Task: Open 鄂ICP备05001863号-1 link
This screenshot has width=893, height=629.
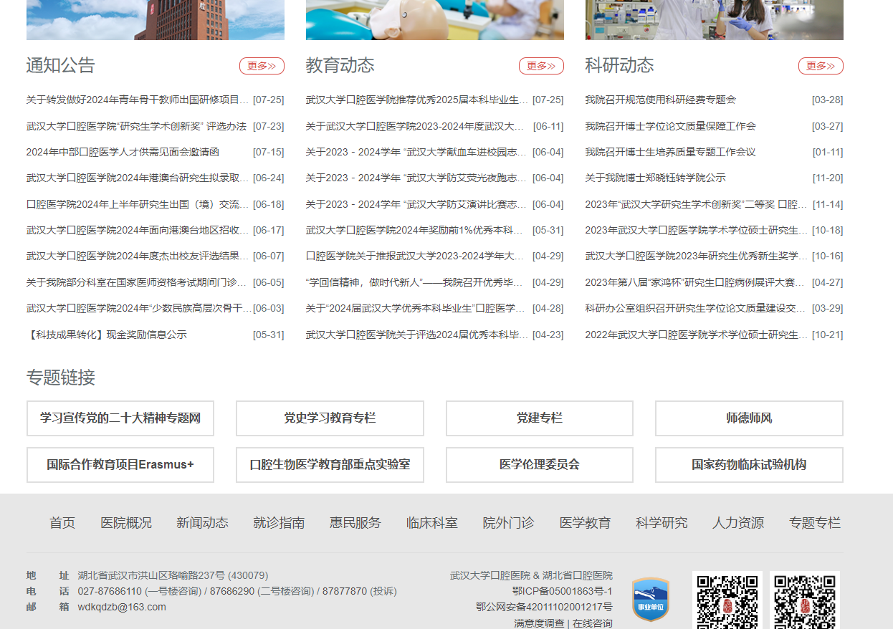Action: [563, 591]
